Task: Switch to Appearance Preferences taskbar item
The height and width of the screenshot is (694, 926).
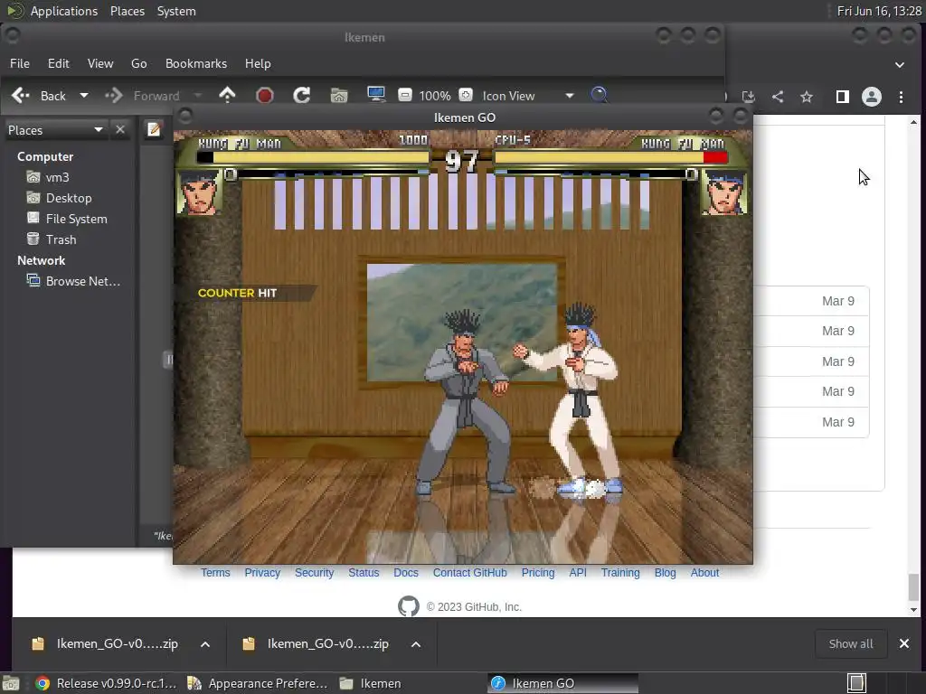Action: click(x=257, y=683)
